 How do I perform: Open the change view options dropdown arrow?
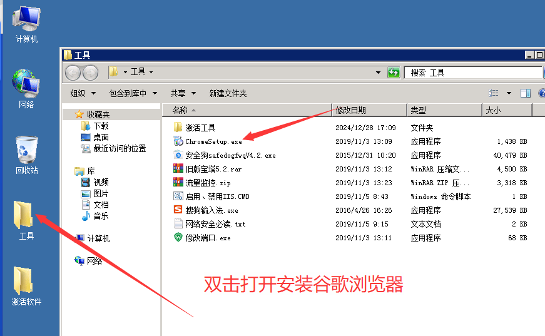tap(509, 93)
